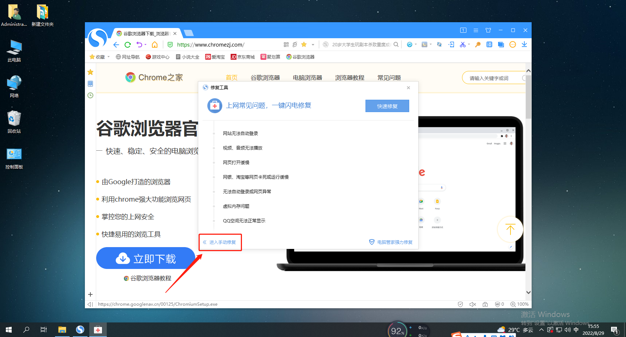Viewport: 626px width, 337px height.
Task: Click the green site security shield icon
Action: pos(170,45)
